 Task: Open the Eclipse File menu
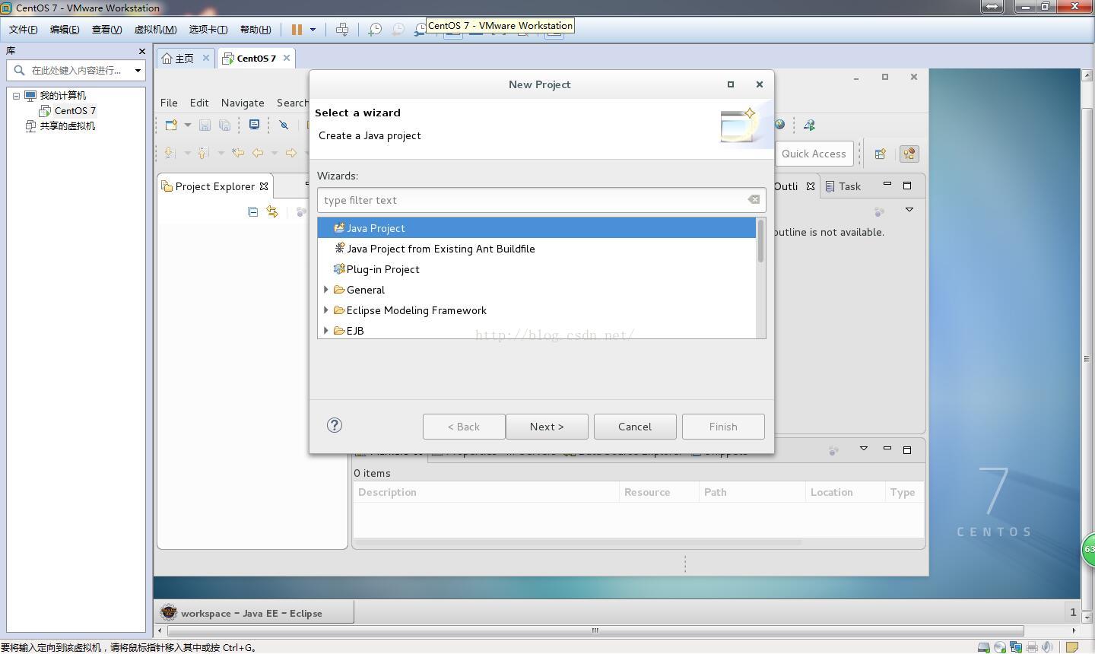click(169, 103)
